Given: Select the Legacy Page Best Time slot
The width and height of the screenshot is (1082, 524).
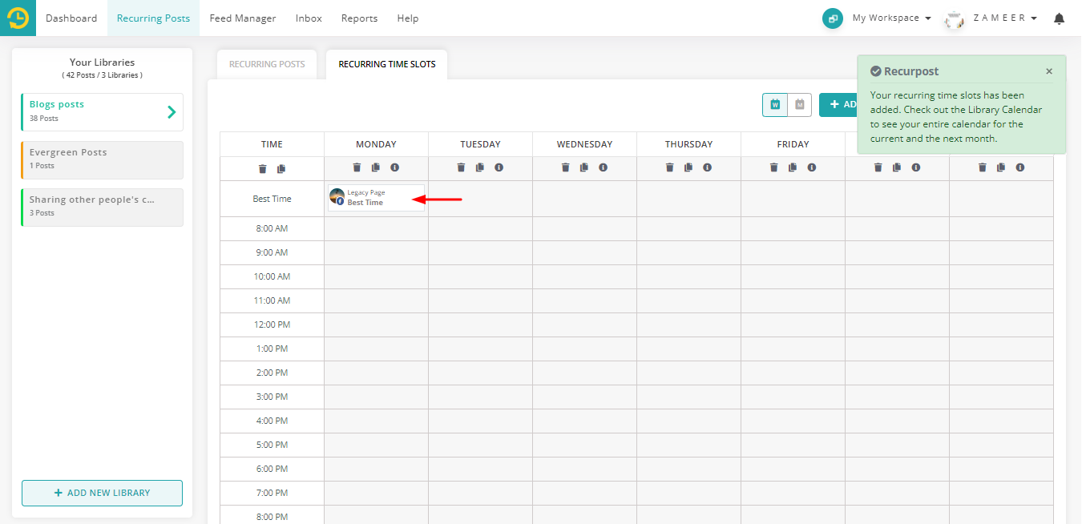Looking at the screenshot, I should pos(376,198).
